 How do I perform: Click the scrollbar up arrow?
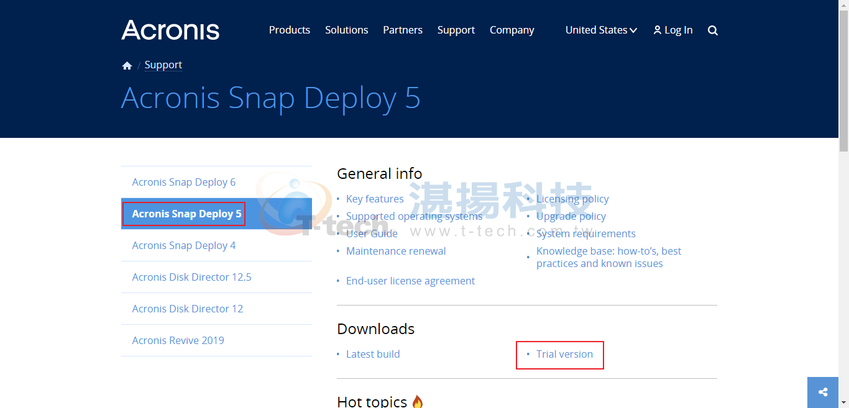[843, 5]
